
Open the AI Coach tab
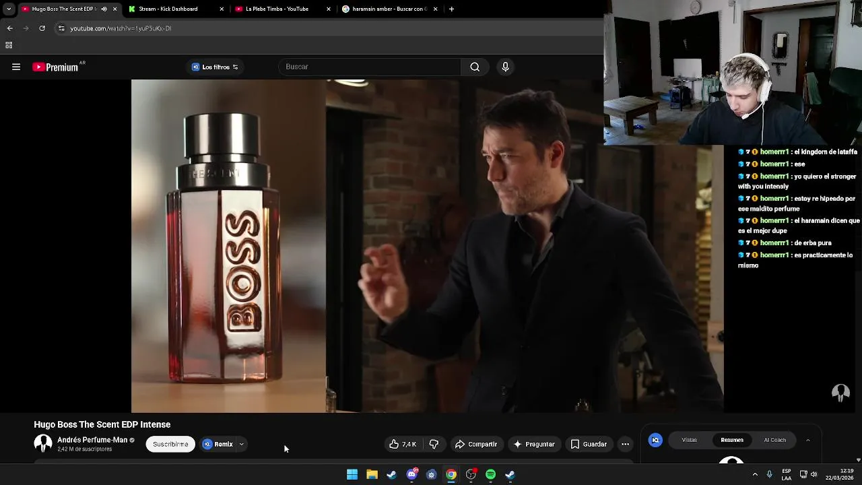point(774,440)
